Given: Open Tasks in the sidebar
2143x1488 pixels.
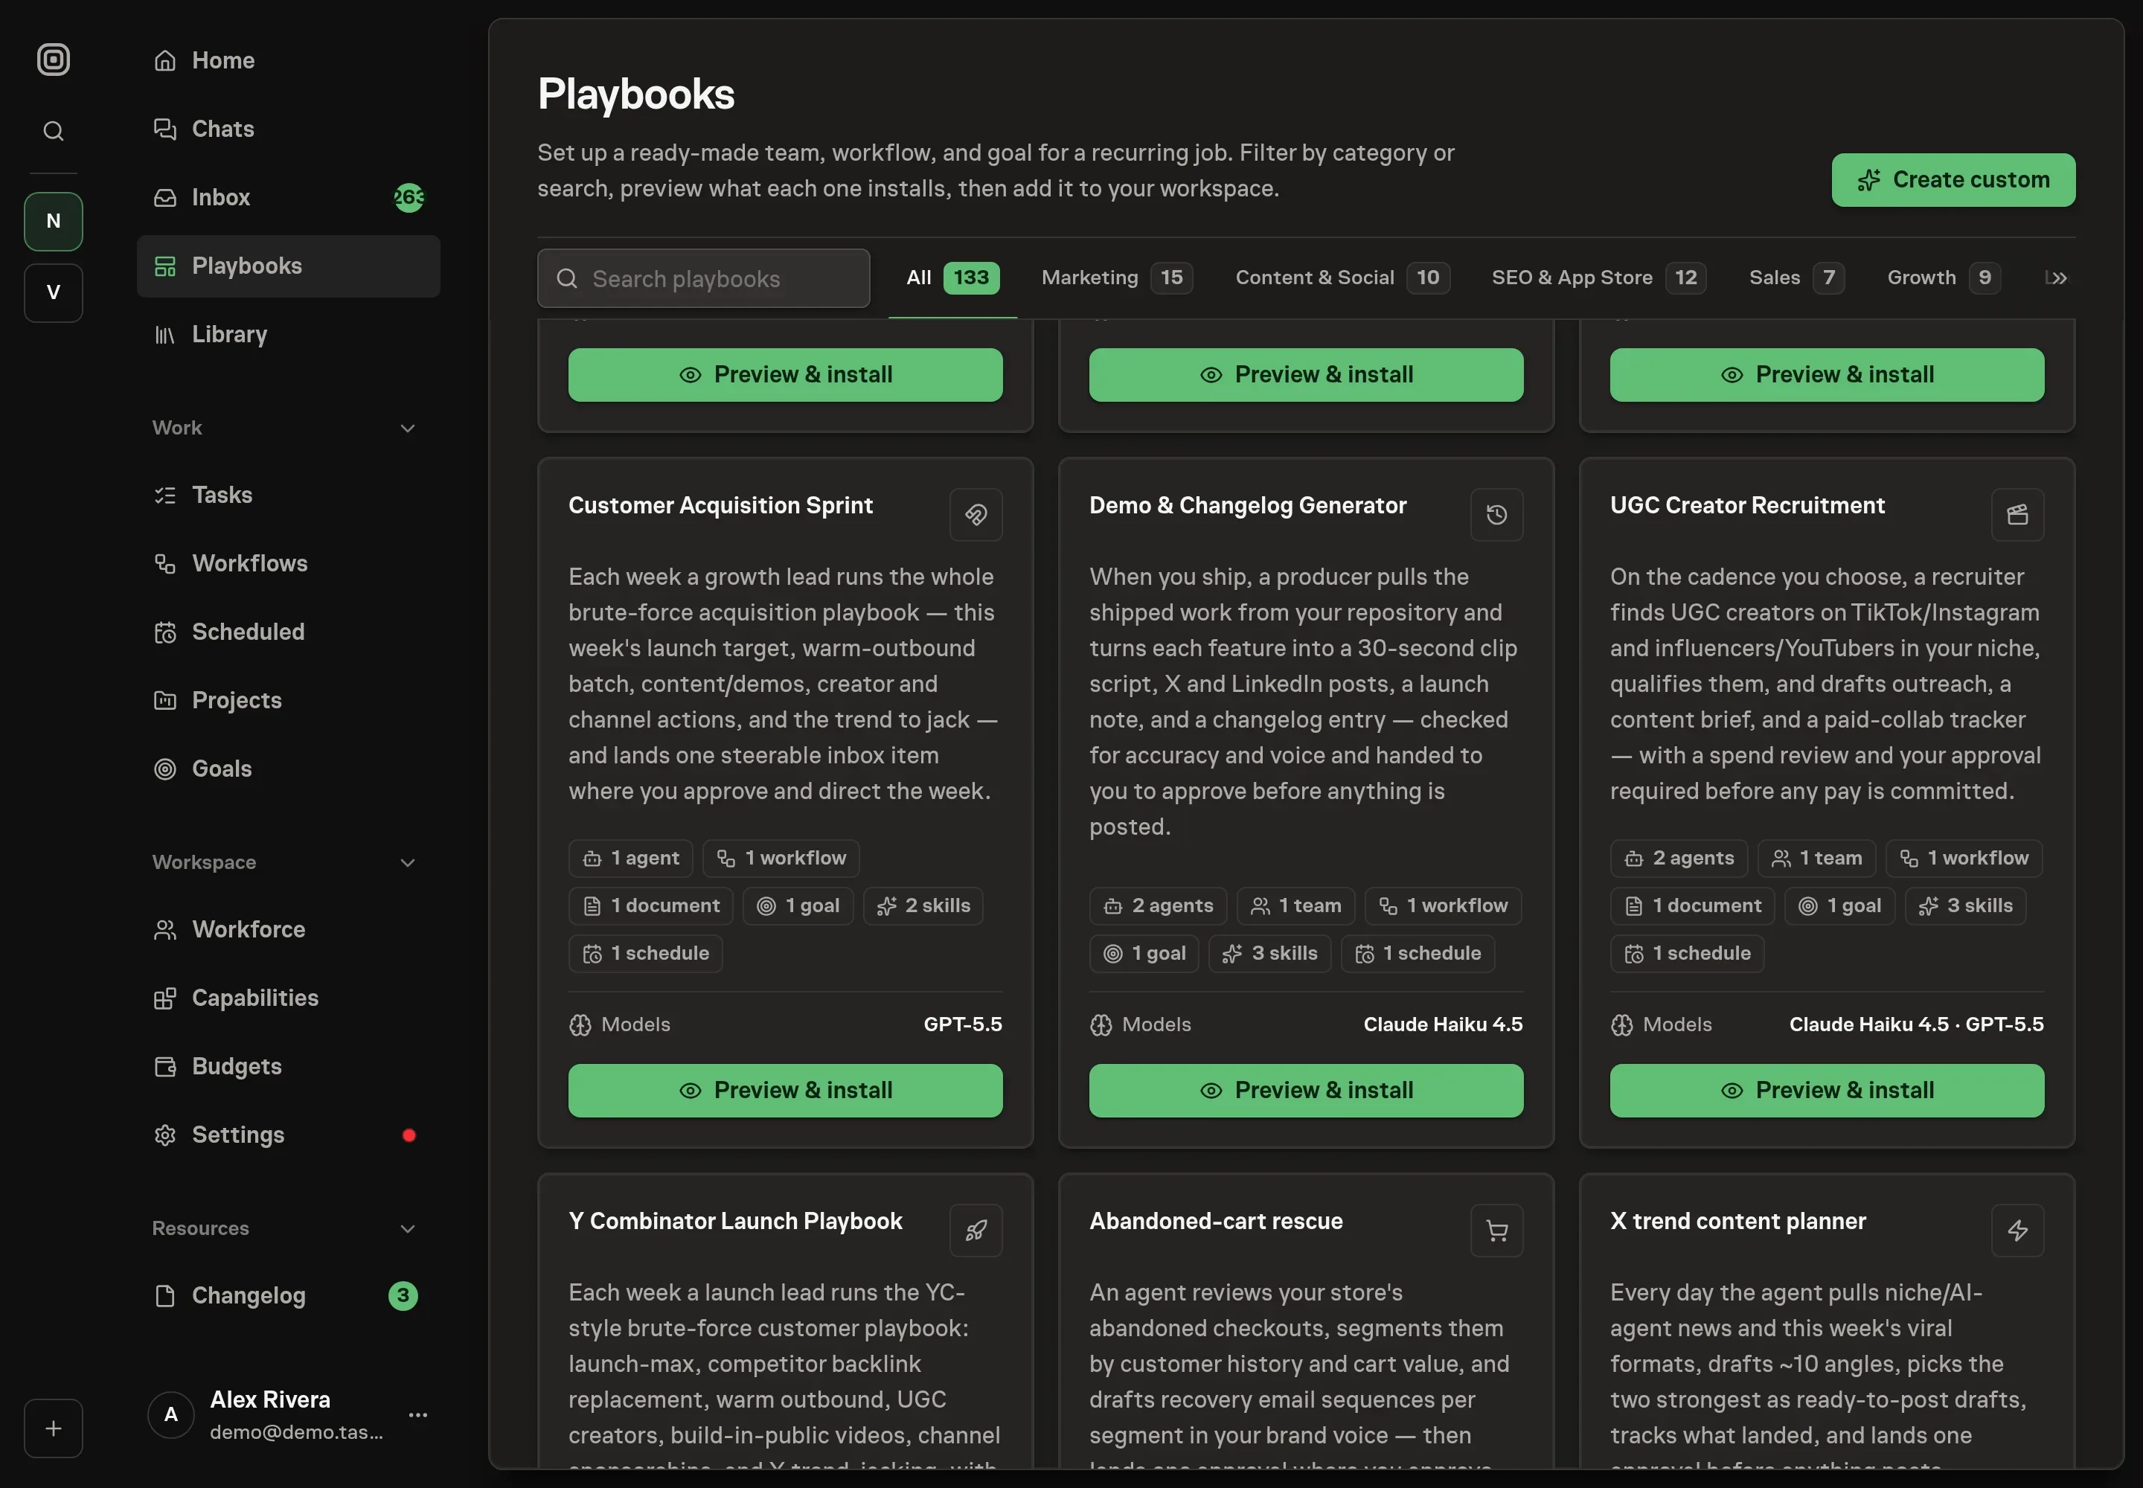Looking at the screenshot, I should [288, 495].
